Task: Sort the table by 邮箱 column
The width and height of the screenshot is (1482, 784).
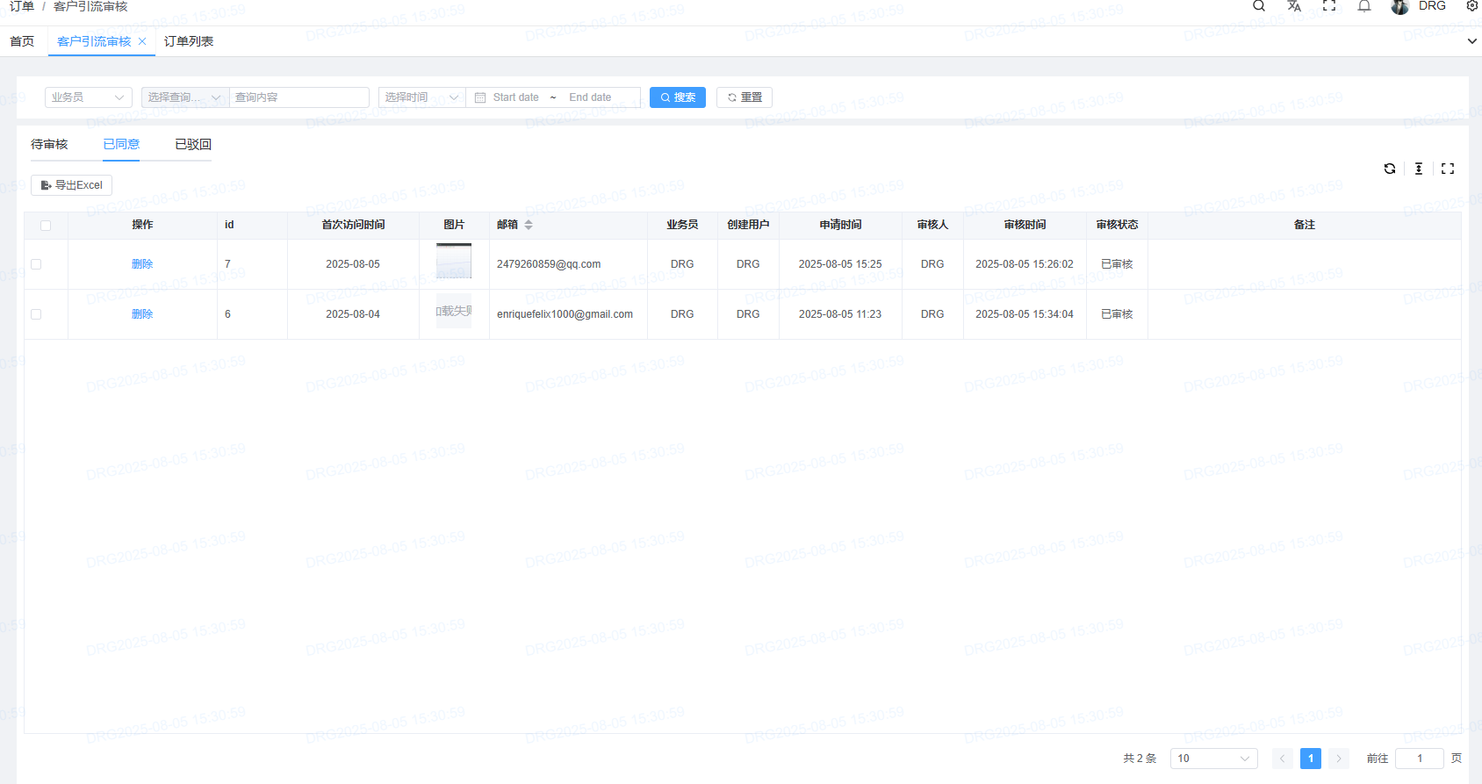Action: pos(529,225)
